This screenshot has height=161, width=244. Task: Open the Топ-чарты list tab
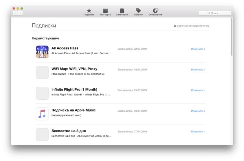[105, 12]
